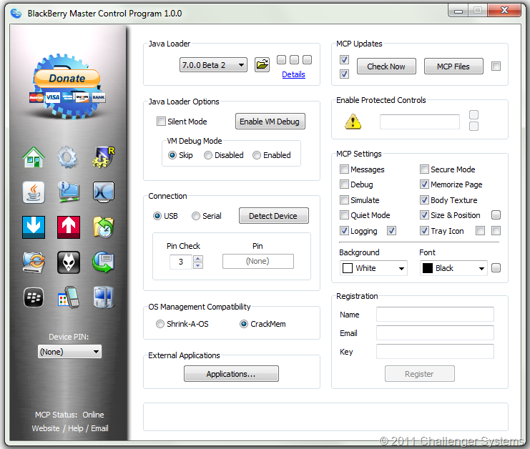Screen dimensions: 530x449
Task: Open the blue X monitor icon
Action: click(x=104, y=192)
